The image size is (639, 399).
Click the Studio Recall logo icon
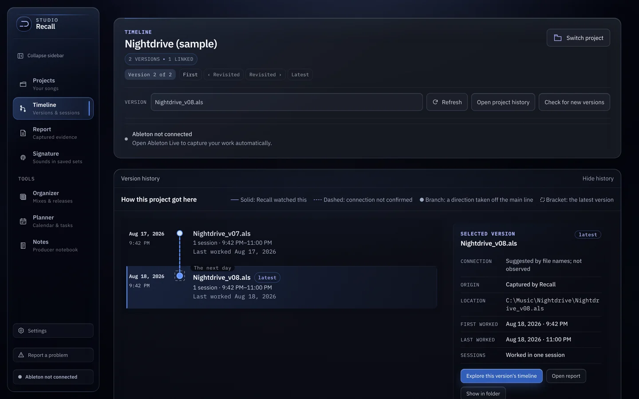pos(24,23)
